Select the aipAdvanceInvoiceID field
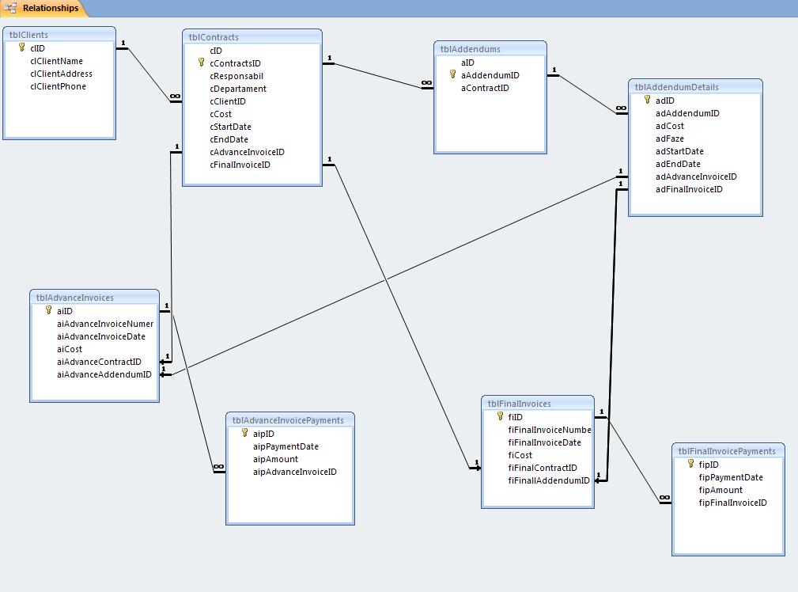Viewport: 798px width, 592px height. (295, 472)
